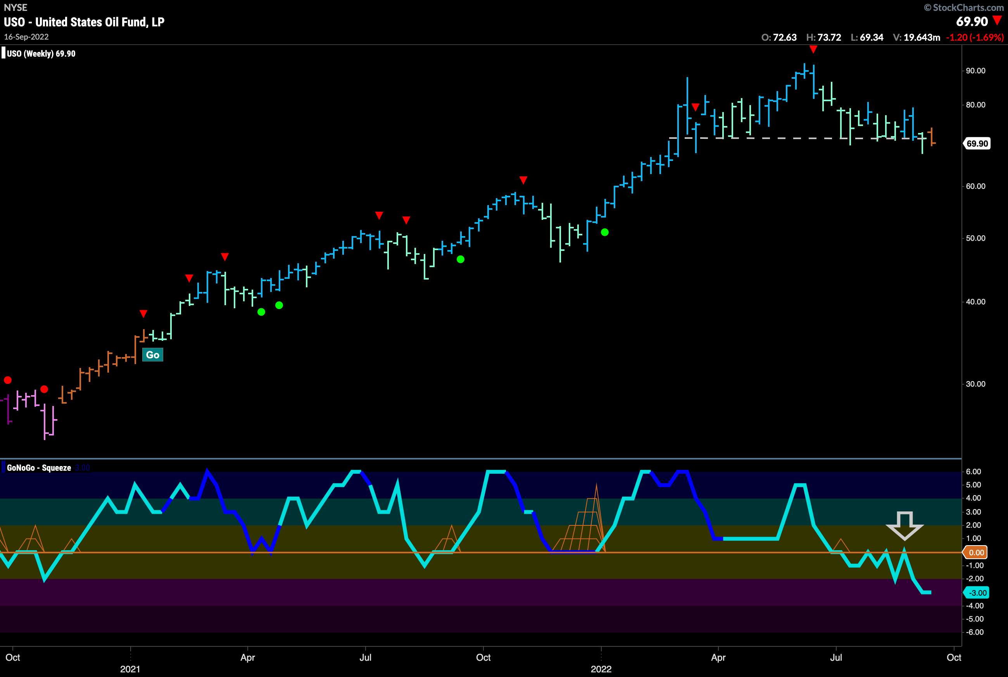The height and width of the screenshot is (677, 1008).
Task: Click the 6.00 oscillator axis label
Action: click(973, 471)
